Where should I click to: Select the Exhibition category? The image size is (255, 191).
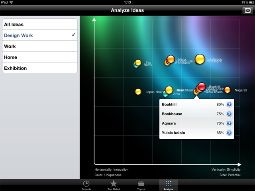(x=39, y=68)
